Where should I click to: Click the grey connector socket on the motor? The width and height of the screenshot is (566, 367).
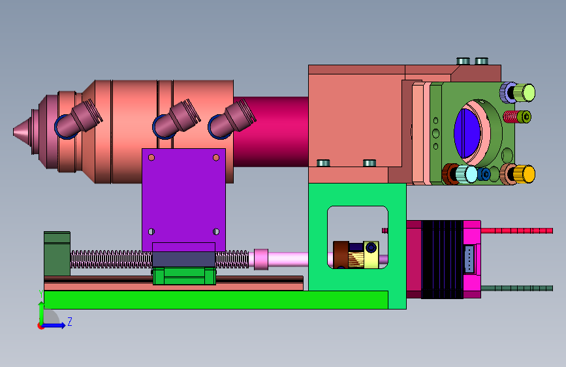[x=469, y=259]
